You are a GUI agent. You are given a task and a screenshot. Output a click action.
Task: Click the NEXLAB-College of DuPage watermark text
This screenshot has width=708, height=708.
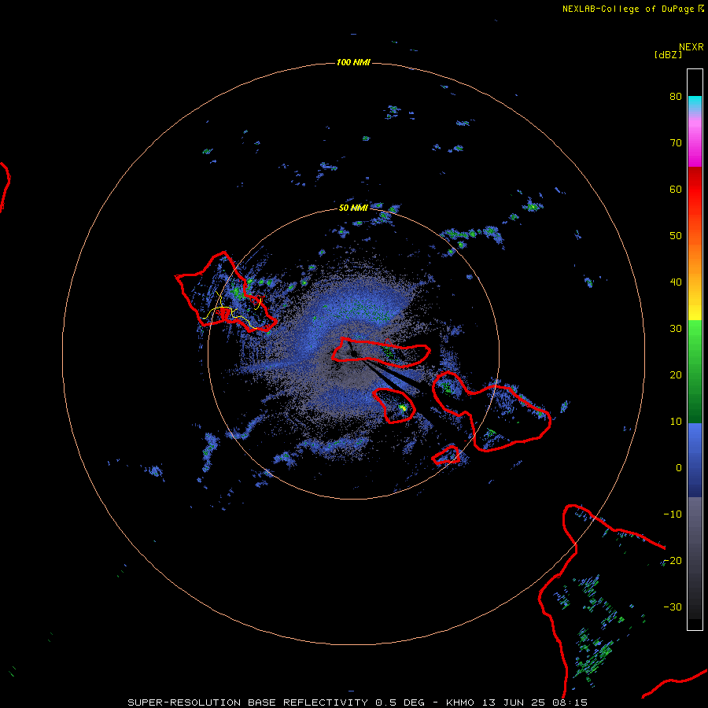(x=633, y=9)
